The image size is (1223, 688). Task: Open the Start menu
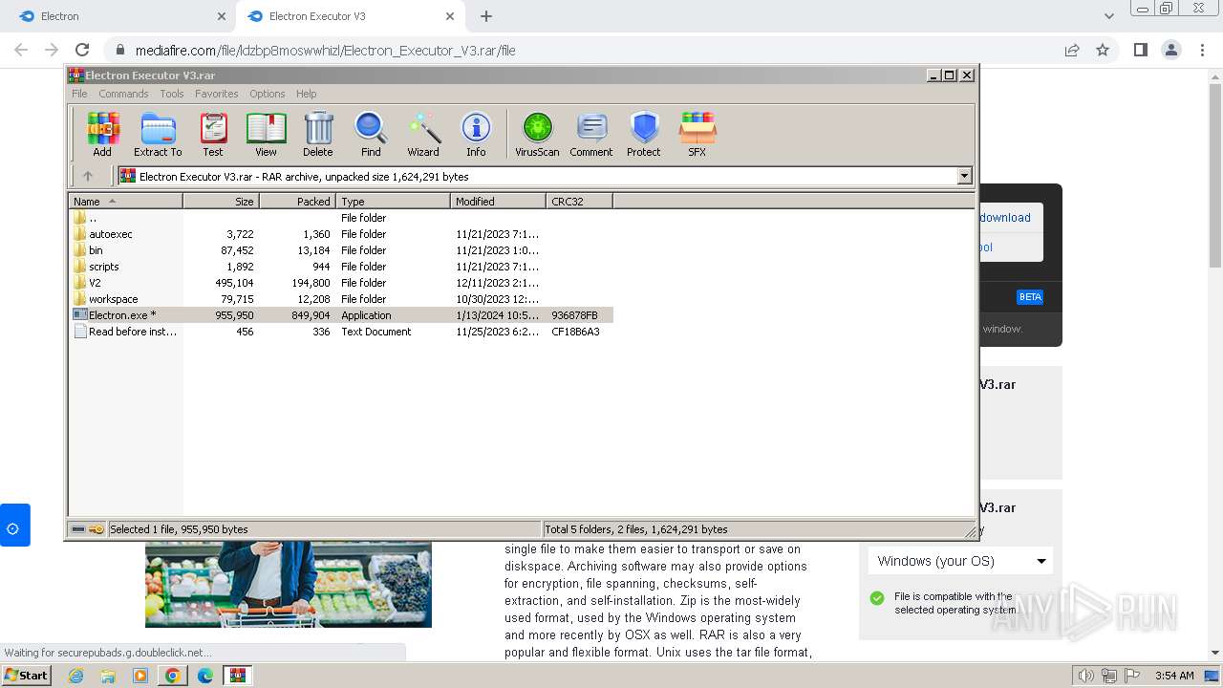click(x=27, y=675)
